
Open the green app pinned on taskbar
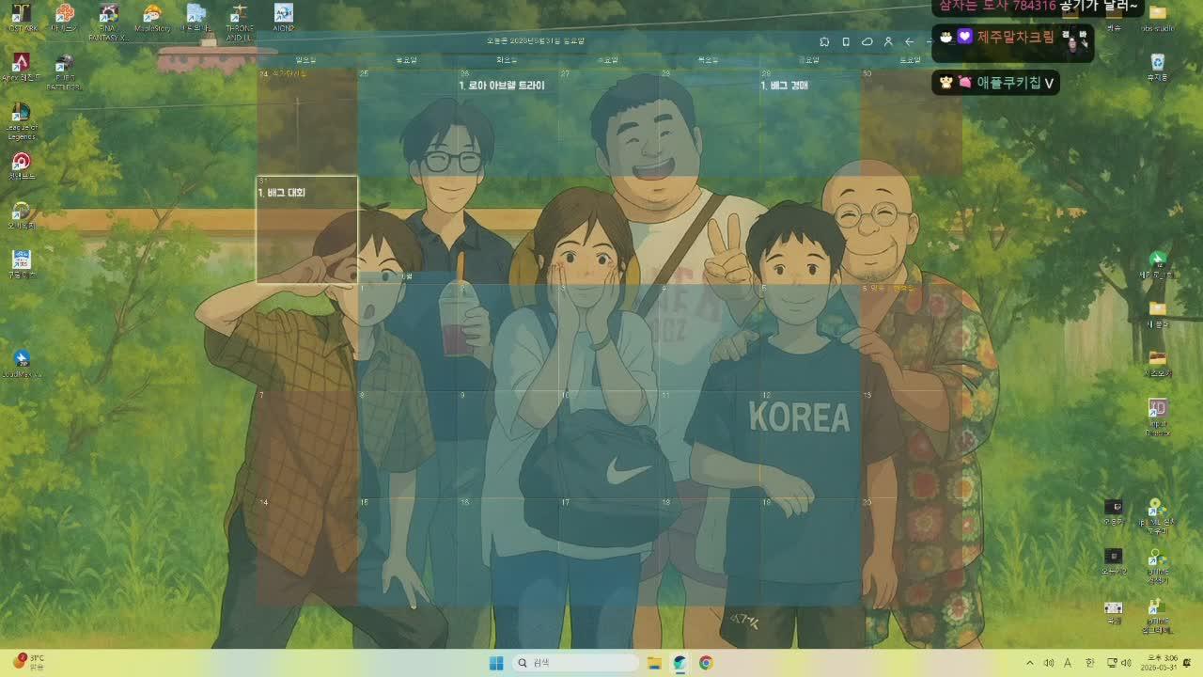point(680,663)
